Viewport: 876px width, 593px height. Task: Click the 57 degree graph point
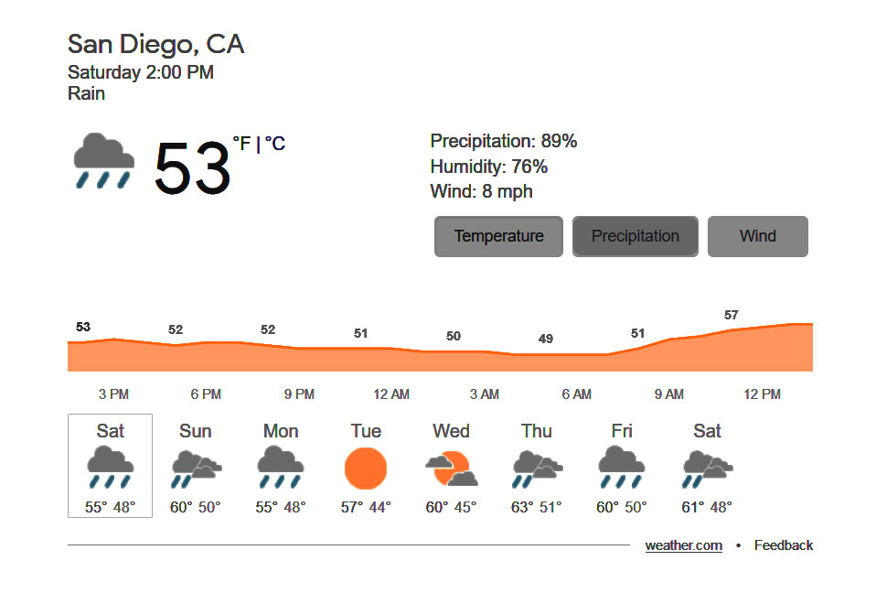tap(732, 315)
